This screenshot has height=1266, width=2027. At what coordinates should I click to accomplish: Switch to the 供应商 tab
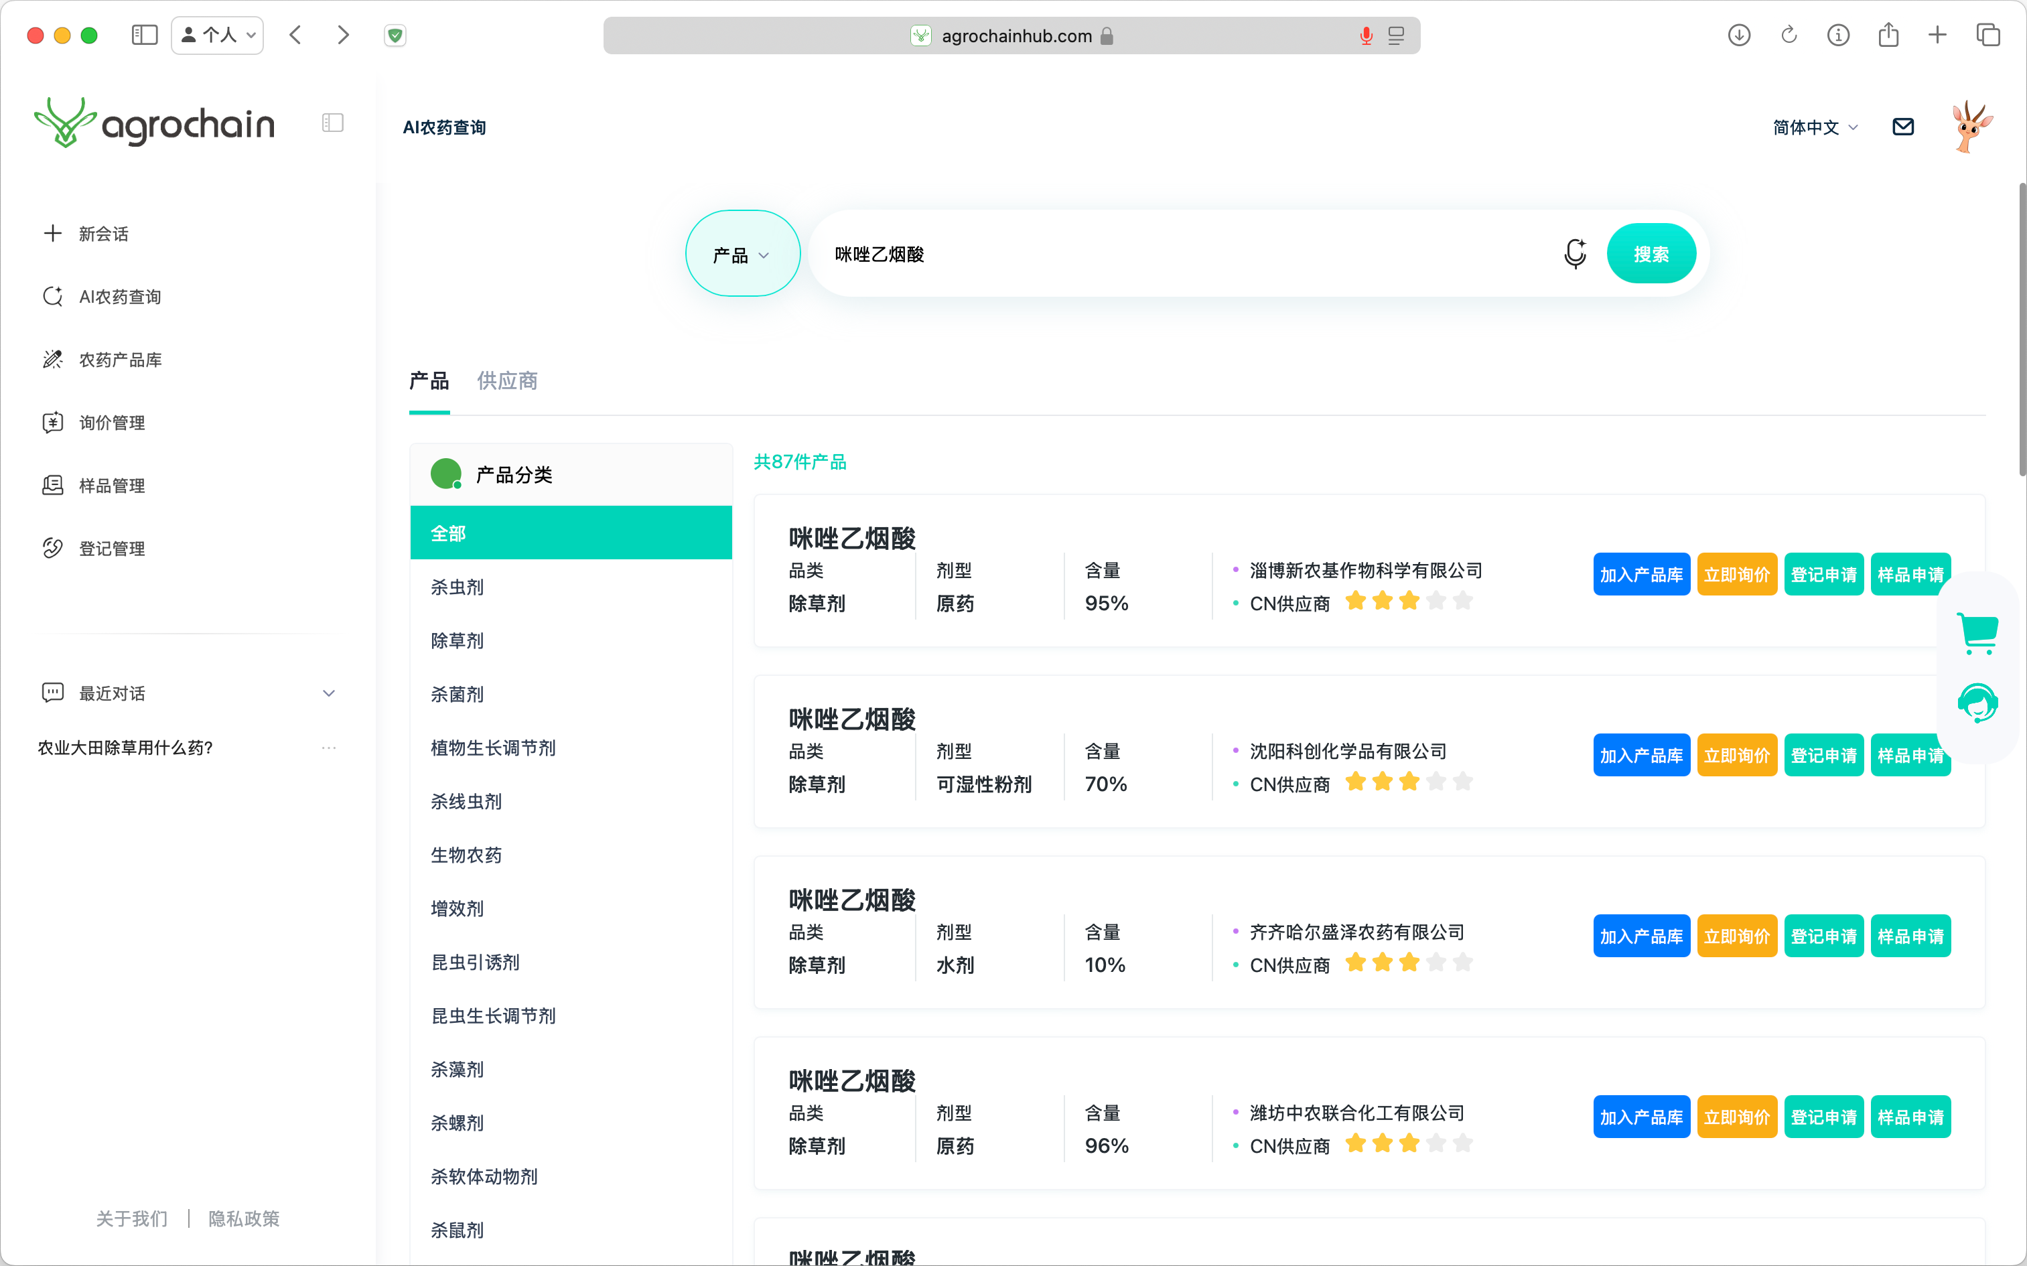[x=506, y=381]
